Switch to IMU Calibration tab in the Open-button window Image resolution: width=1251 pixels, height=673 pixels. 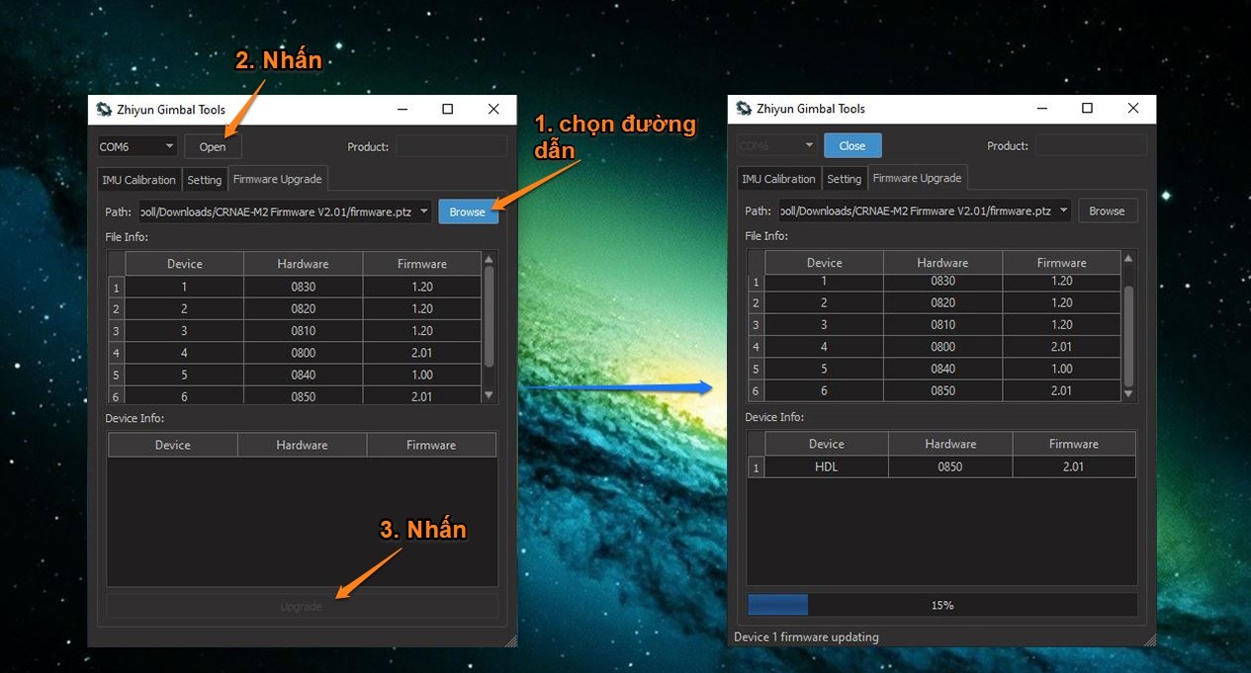(x=139, y=180)
